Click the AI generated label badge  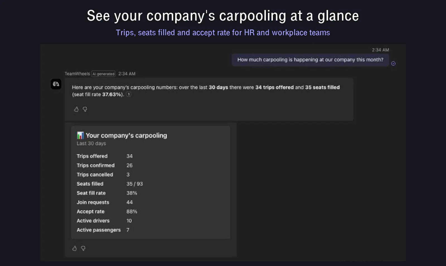(x=103, y=74)
